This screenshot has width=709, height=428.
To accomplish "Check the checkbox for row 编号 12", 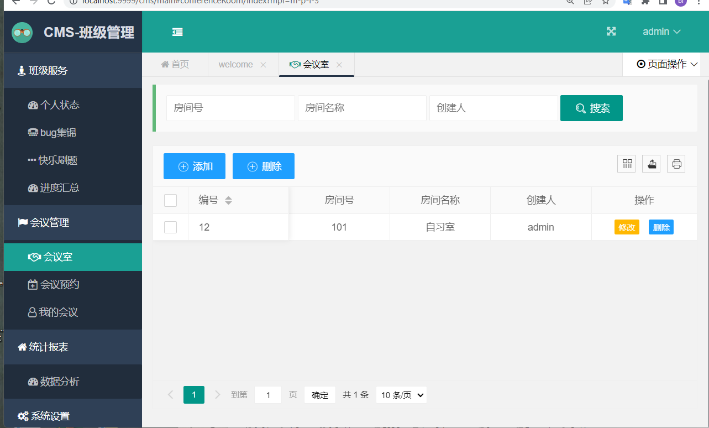I will coord(170,227).
